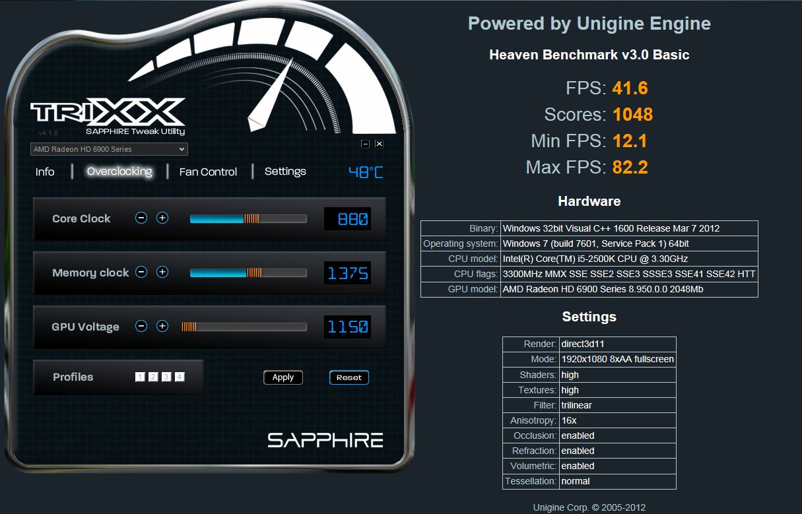Click the Tessellation value normal

pyautogui.click(x=617, y=481)
